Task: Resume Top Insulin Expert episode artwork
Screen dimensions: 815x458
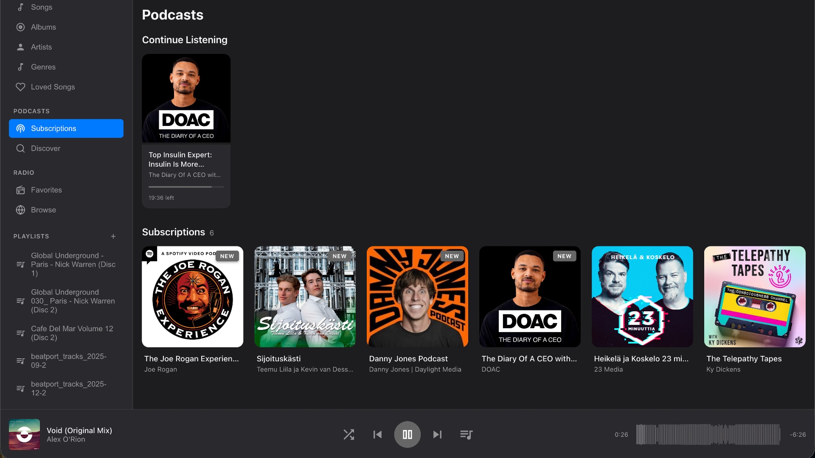Action: (x=186, y=98)
